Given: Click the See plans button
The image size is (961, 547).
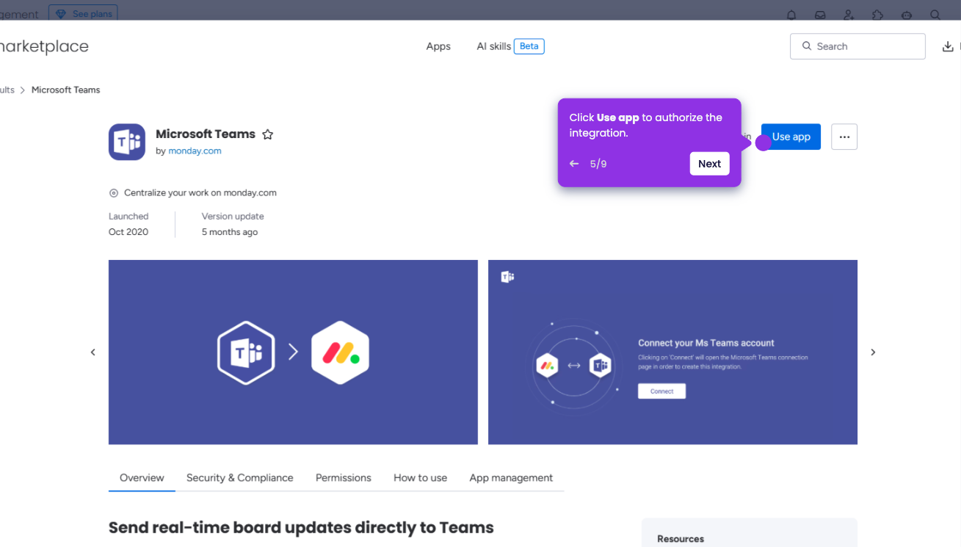Looking at the screenshot, I should point(83,14).
